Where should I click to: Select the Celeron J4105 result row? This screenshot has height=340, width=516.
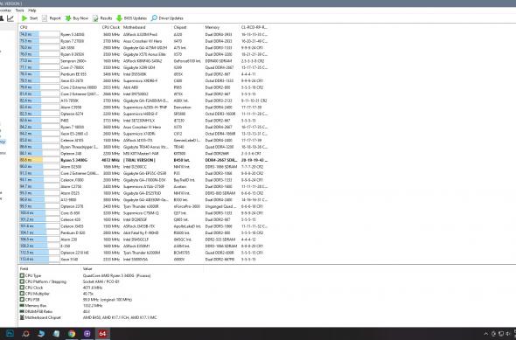[x=143, y=141]
